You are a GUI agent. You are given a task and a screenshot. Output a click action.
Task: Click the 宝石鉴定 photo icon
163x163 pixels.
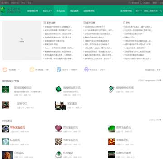click(61, 105)
